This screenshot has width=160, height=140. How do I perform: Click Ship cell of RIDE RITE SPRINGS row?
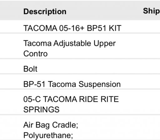pyautogui.click(x=151, y=102)
